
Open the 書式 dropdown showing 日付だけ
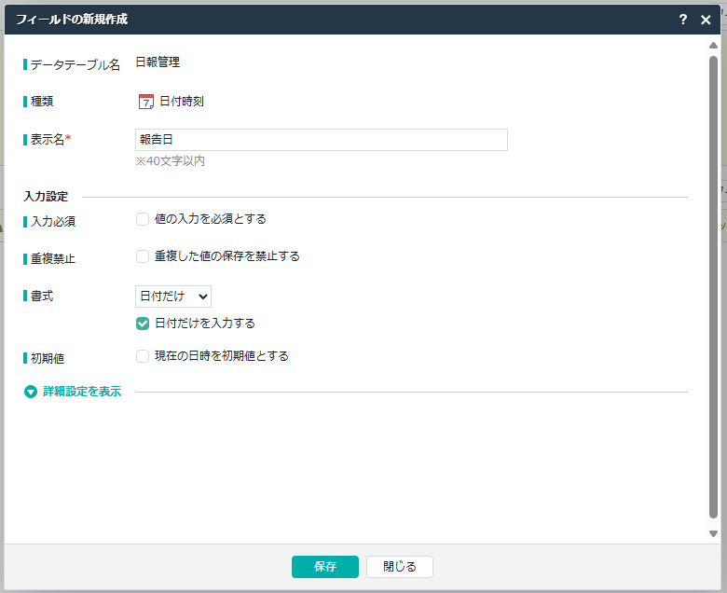point(173,296)
